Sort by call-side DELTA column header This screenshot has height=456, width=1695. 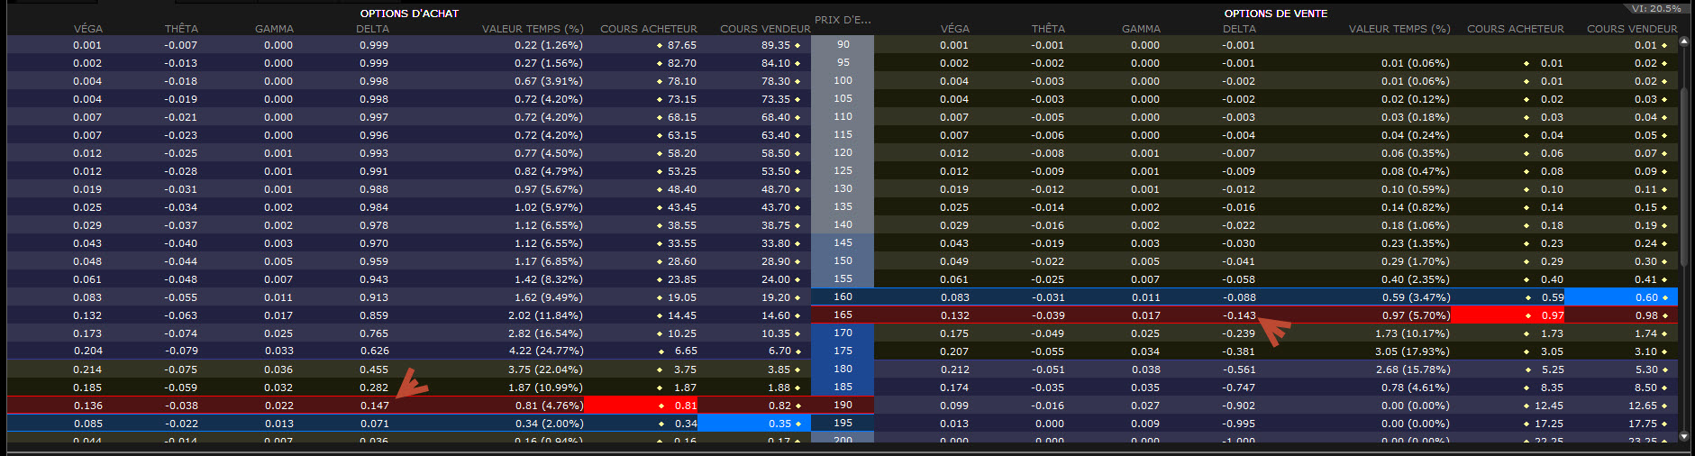click(372, 29)
